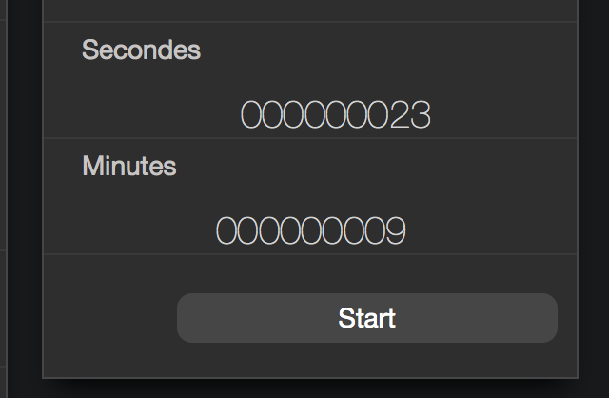Click the leading zero of Minutes value
This screenshot has width=609, height=398.
(x=227, y=230)
